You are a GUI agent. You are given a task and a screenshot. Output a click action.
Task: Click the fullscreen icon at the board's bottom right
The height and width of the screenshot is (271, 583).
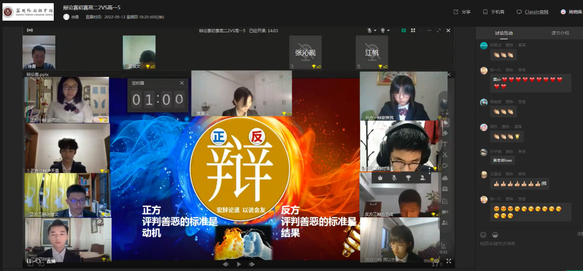(449, 260)
